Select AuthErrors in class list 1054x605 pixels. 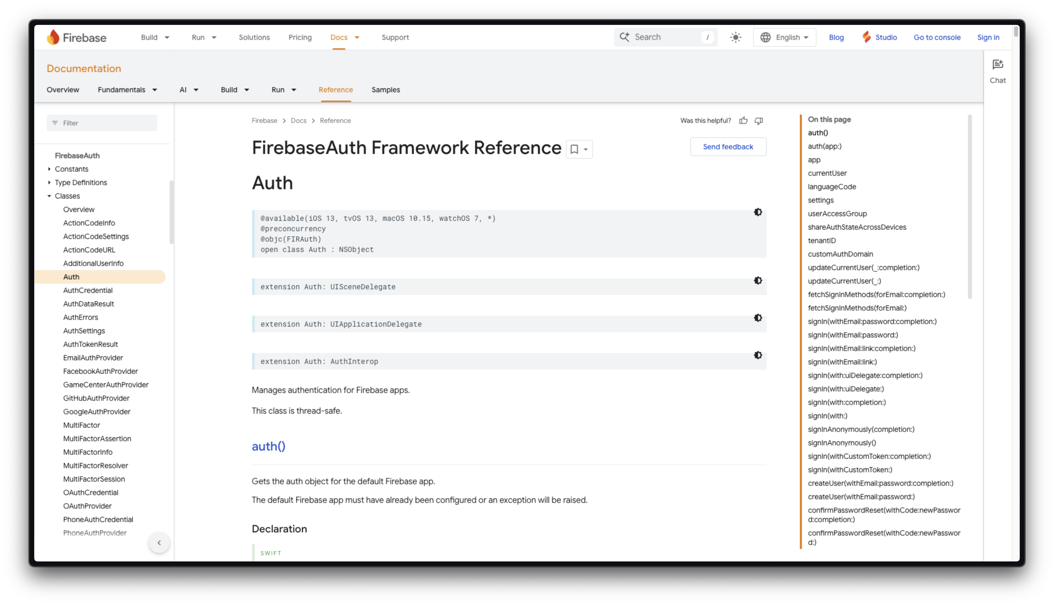click(81, 318)
